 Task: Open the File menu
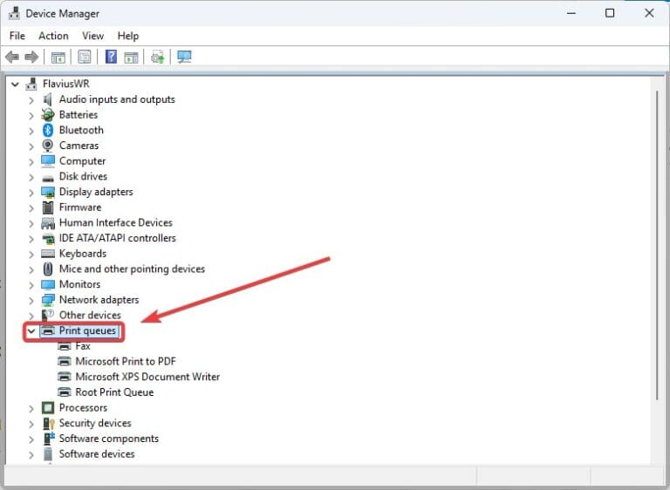[x=17, y=36]
